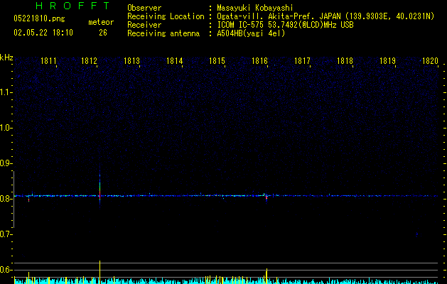Image resolution: width=447 pixels, height=284 pixels.
Task: Click the meteor echo burst at 1816
Action: [266, 197]
